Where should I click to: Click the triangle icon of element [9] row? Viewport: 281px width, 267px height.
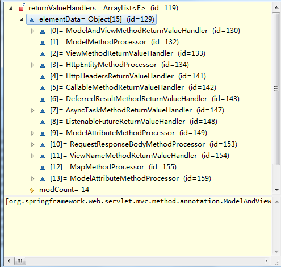[43, 133]
